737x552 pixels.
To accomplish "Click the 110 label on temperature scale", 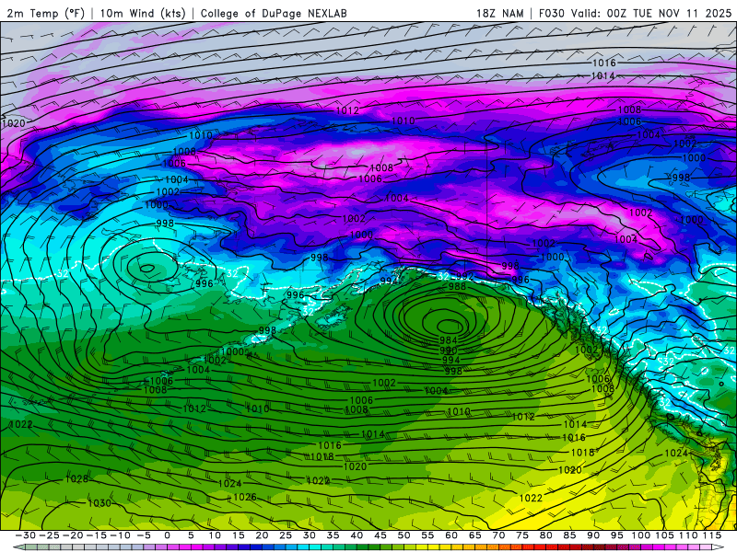I will (x=688, y=535).
